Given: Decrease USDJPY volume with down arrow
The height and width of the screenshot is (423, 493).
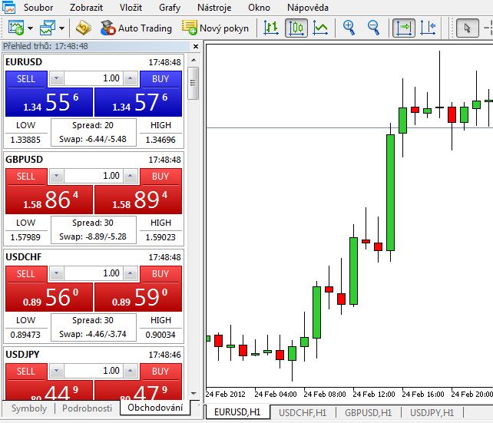Looking at the screenshot, I should coord(57,371).
